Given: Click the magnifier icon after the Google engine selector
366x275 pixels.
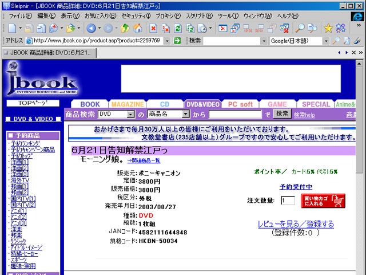Looking at the screenshot, I should point(336,41).
